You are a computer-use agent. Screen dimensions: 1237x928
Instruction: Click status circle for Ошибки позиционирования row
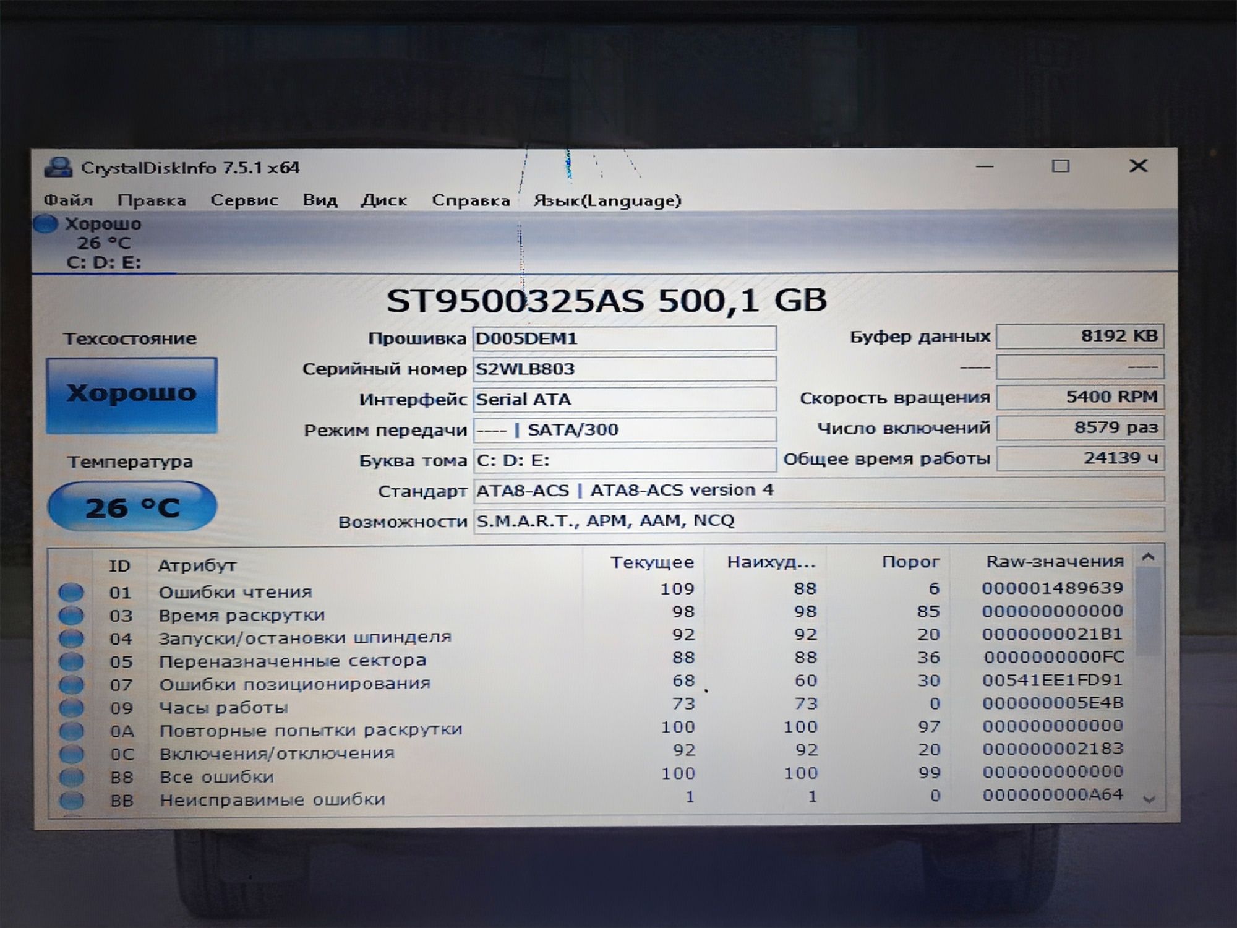71,684
